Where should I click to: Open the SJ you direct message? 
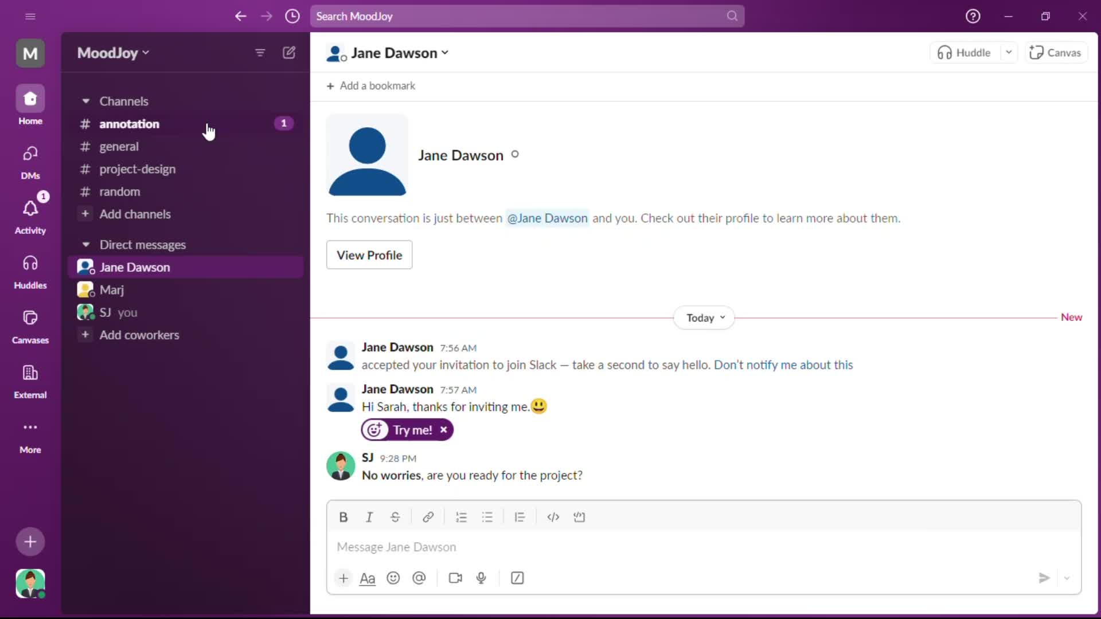[x=186, y=312]
